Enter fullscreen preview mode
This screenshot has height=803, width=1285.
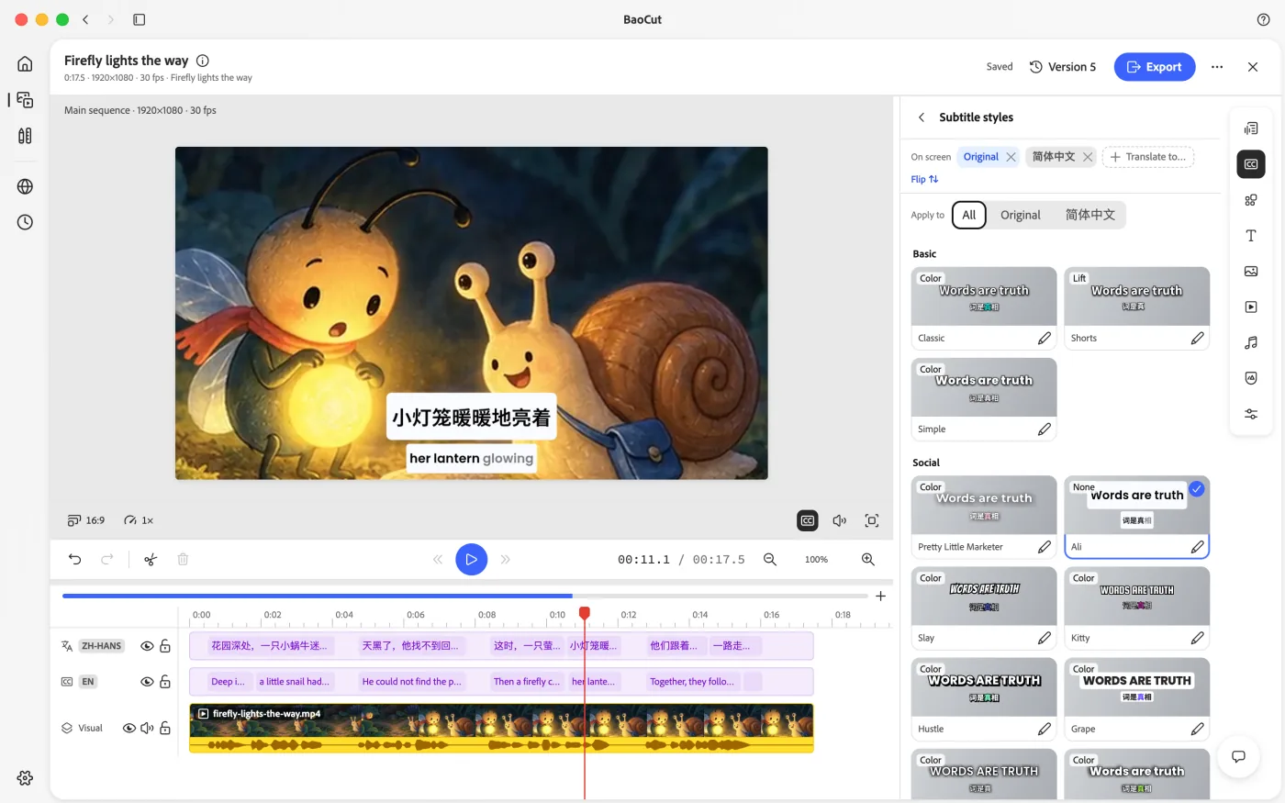(x=872, y=520)
